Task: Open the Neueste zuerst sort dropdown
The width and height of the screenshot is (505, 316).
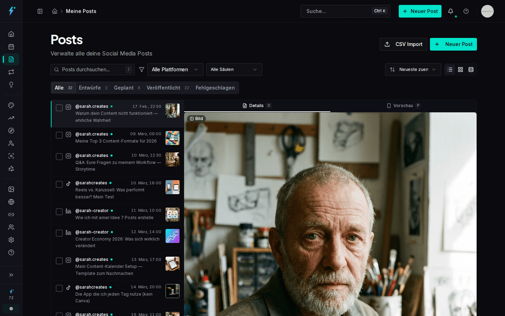Action: pos(413,70)
